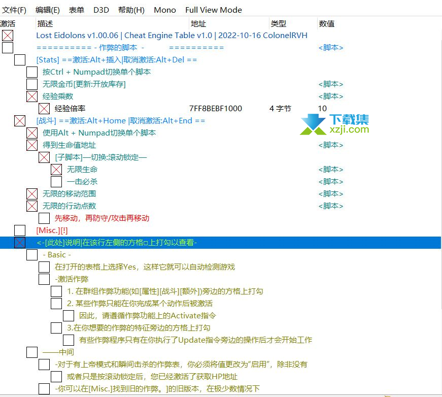Select the 无限生命 entry text
This screenshot has height=397, width=442.
pyautogui.click(x=82, y=170)
